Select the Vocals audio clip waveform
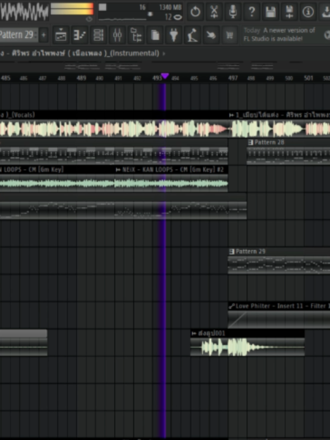 (x=113, y=129)
